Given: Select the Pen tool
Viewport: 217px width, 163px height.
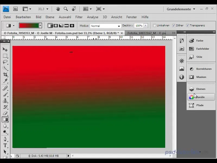Looking at the screenshot, I should [x=5, y=139].
